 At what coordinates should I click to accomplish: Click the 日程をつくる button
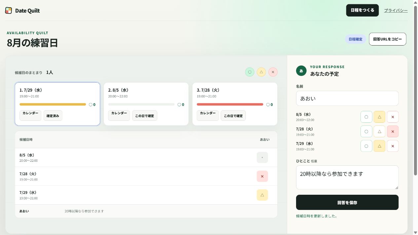point(362,10)
